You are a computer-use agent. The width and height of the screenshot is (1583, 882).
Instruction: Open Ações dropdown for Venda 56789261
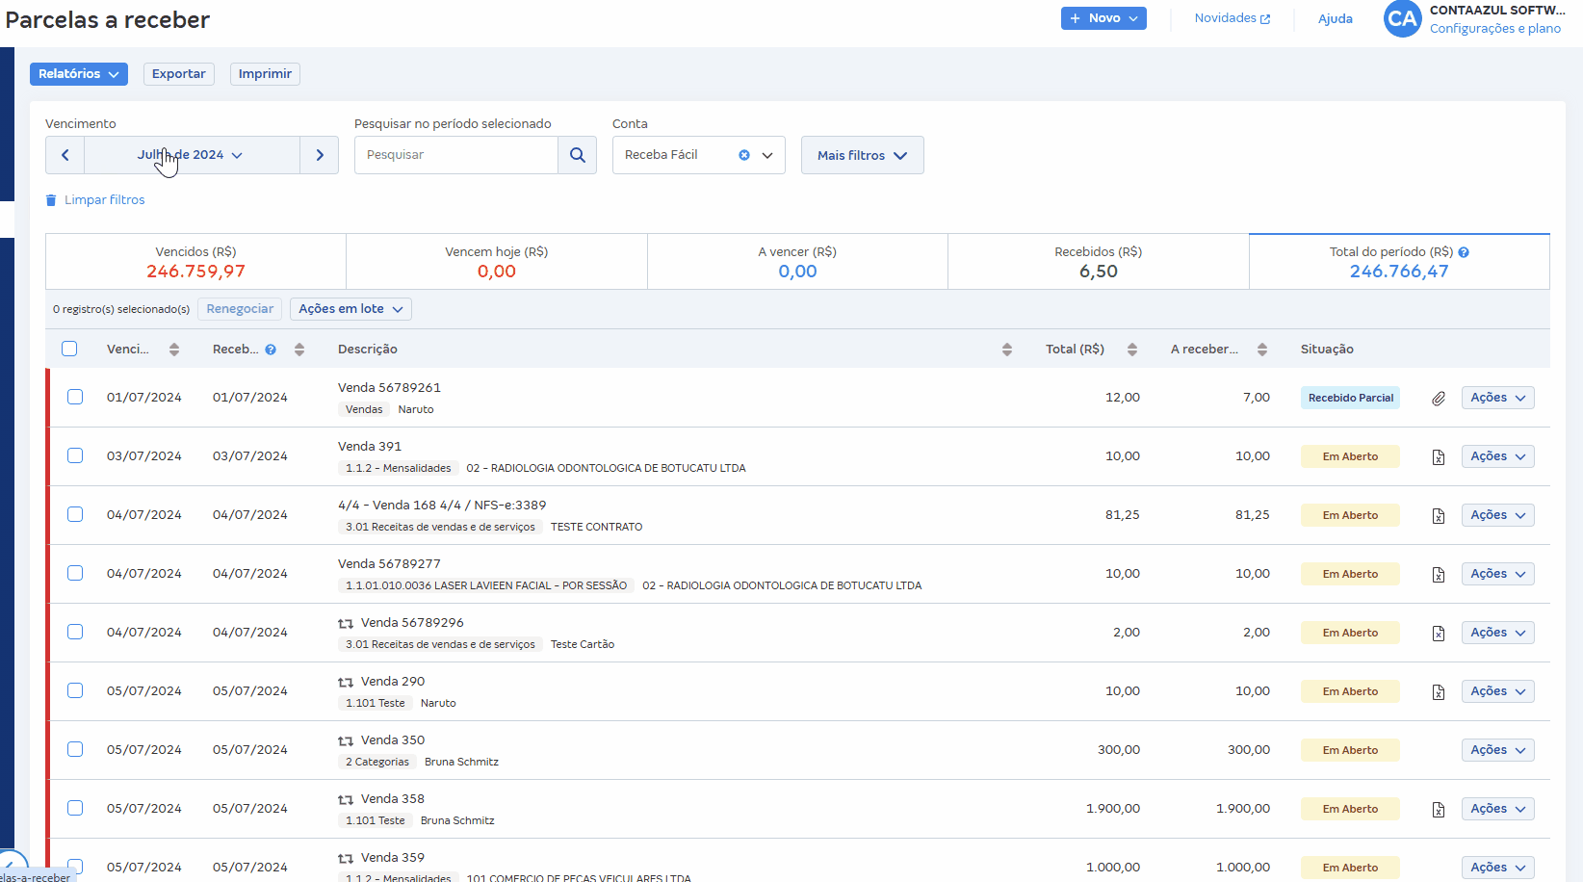(1498, 398)
